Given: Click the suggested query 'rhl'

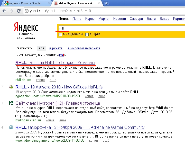Looking at the screenshot, I should (x=61, y=55).
